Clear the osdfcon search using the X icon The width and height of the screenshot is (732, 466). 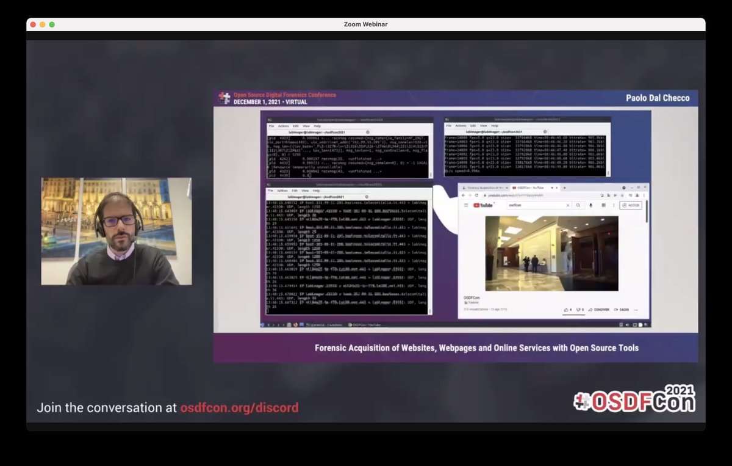click(x=568, y=205)
